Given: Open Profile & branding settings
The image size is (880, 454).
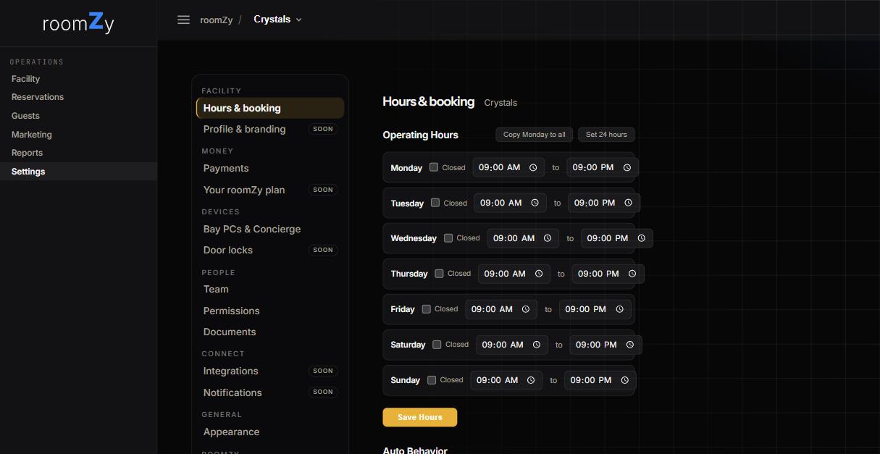Looking at the screenshot, I should [x=270, y=129].
